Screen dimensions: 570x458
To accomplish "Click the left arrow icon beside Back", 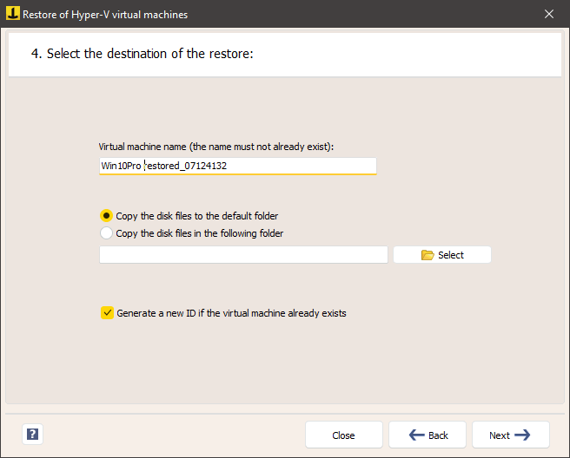I will click(416, 435).
